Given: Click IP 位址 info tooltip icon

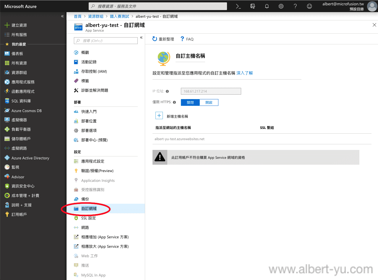Looking at the screenshot, I should (167, 91).
